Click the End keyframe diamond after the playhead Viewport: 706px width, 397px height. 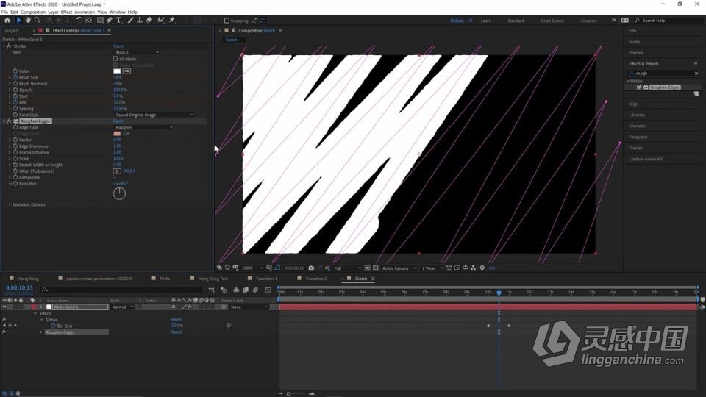[x=509, y=326]
